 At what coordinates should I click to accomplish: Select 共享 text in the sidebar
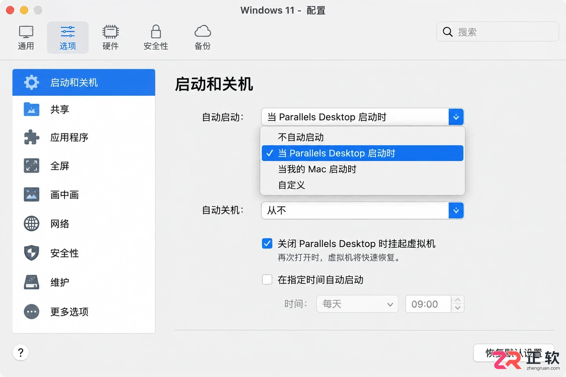60,109
